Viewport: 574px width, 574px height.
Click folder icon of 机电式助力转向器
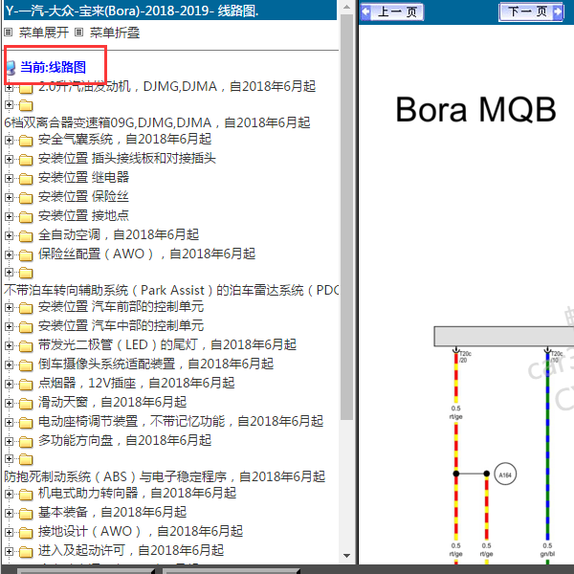pyautogui.click(x=26, y=495)
